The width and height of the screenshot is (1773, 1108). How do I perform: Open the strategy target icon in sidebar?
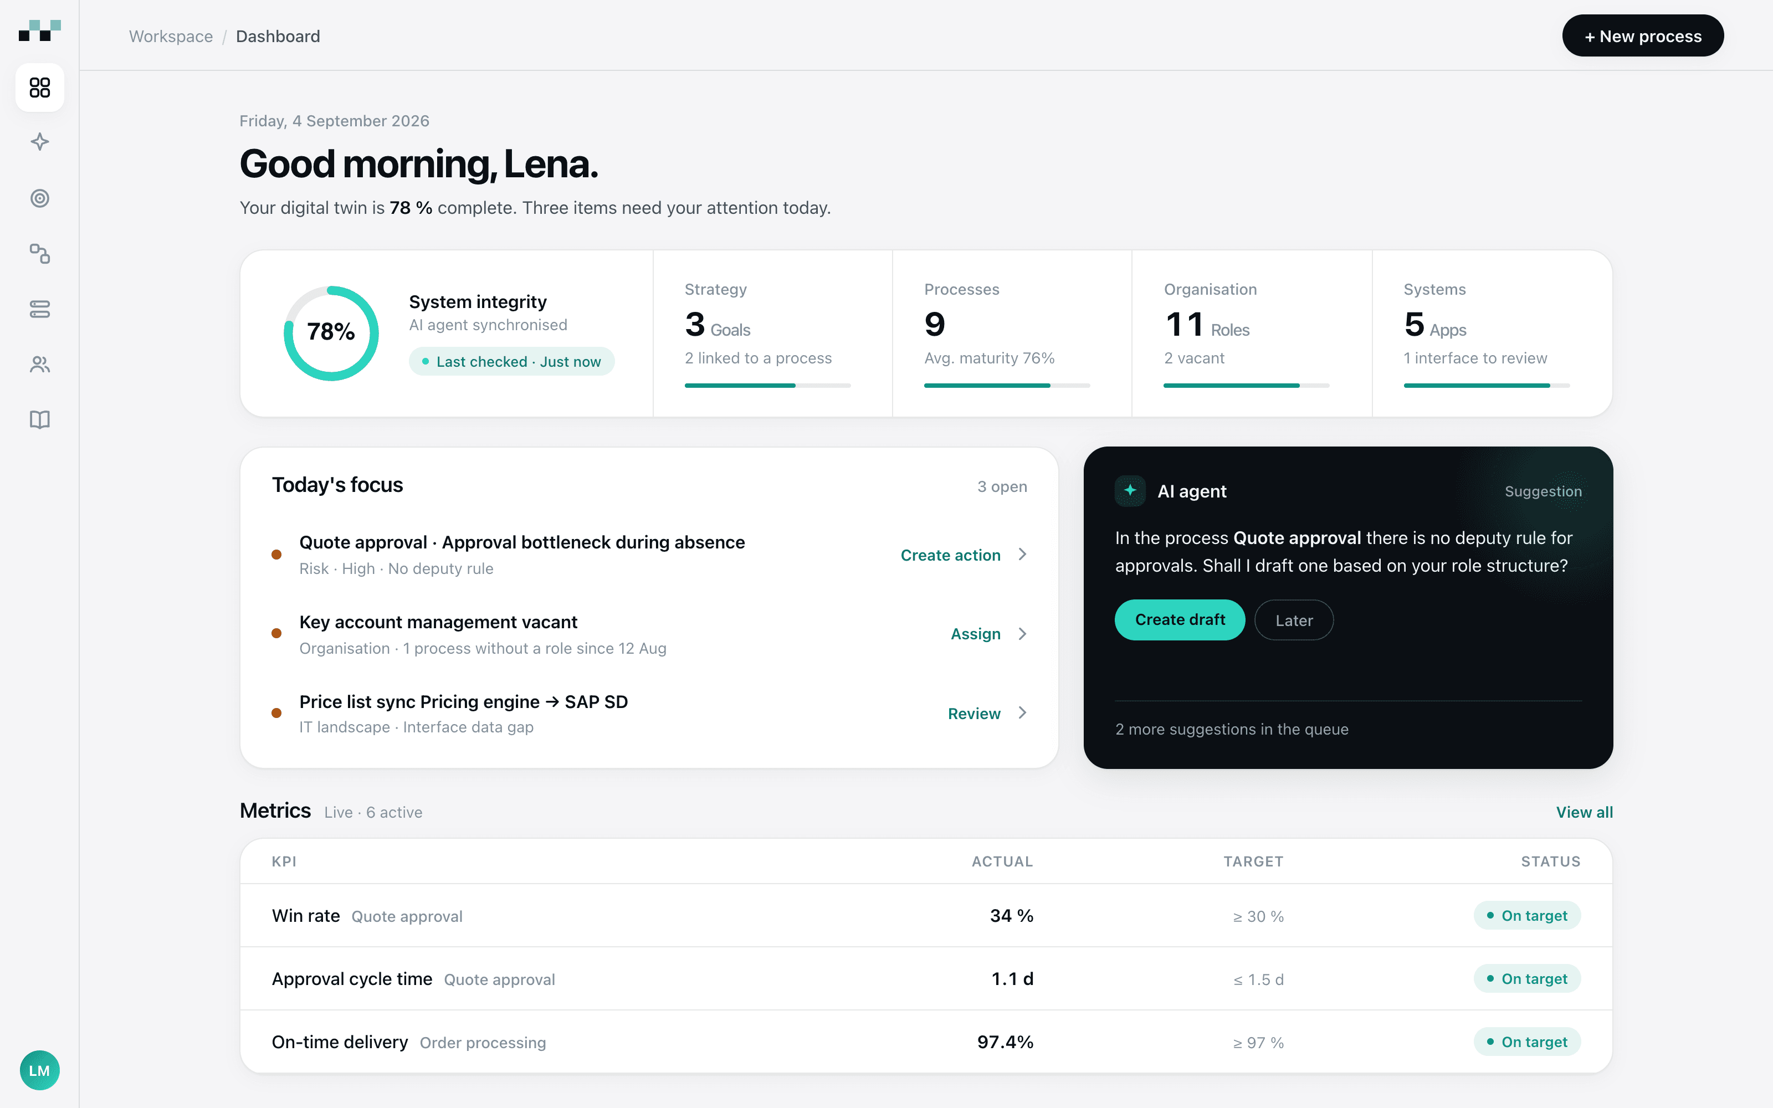click(x=39, y=198)
